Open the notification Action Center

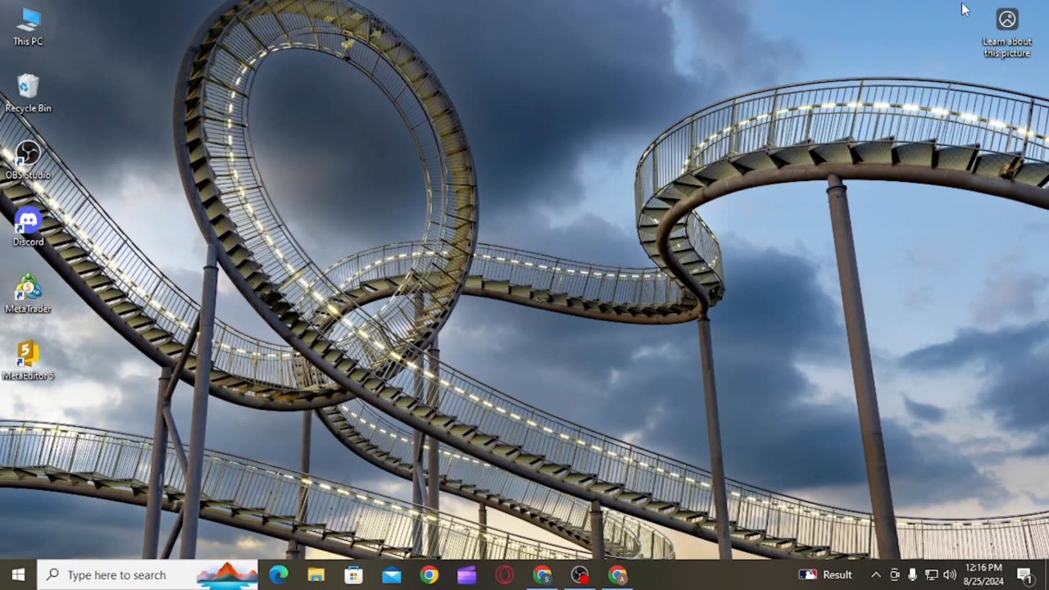pos(1024,575)
